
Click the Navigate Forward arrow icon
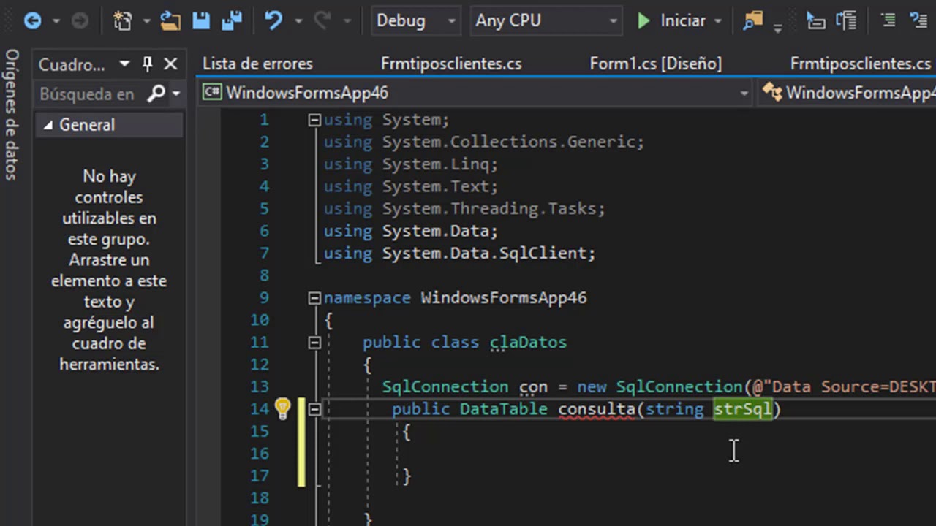[80, 20]
